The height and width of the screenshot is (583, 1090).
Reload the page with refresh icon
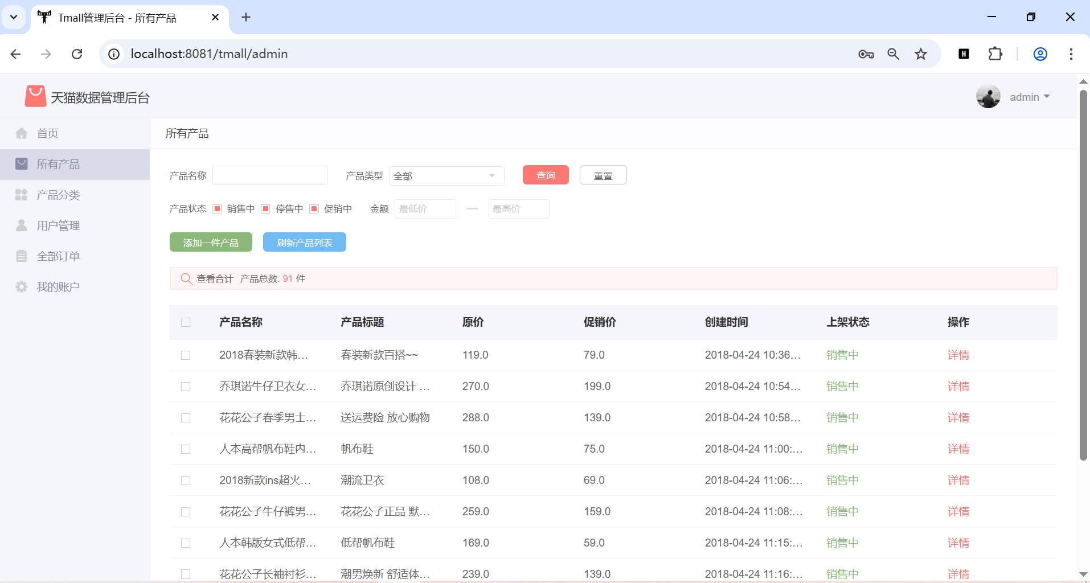(77, 54)
